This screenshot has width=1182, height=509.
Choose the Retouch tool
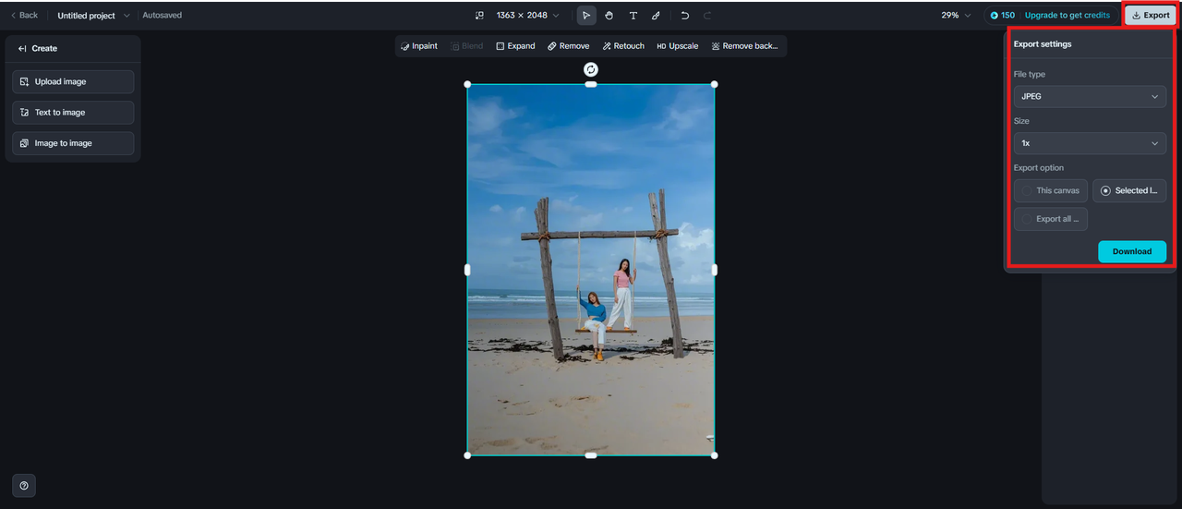click(x=623, y=46)
